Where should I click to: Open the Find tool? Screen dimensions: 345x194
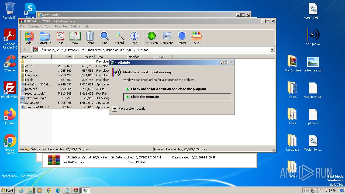pos(105,38)
